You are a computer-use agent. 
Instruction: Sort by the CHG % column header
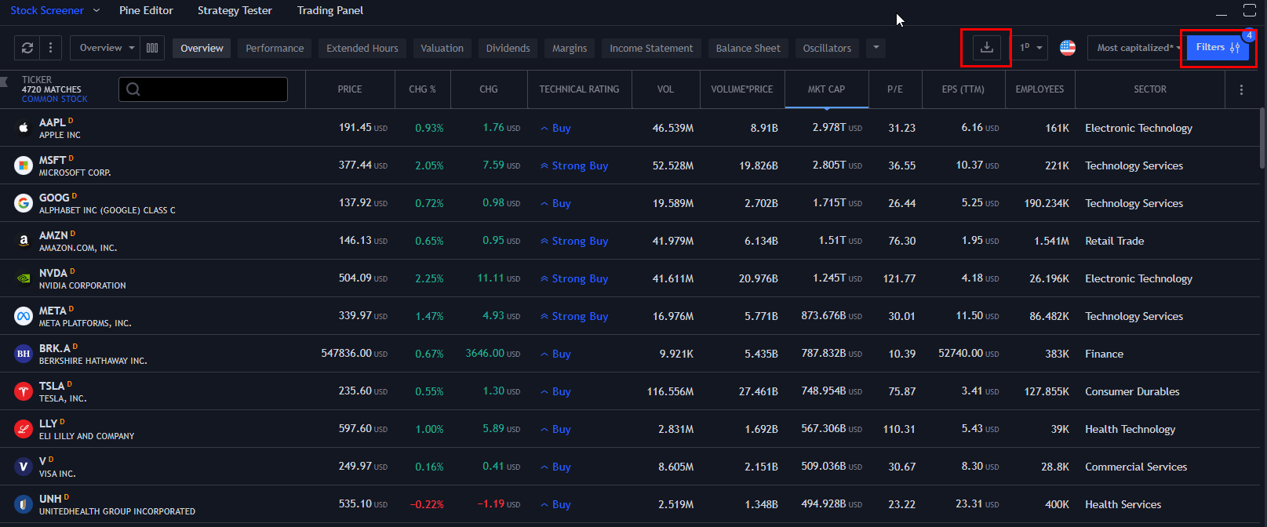[422, 89]
